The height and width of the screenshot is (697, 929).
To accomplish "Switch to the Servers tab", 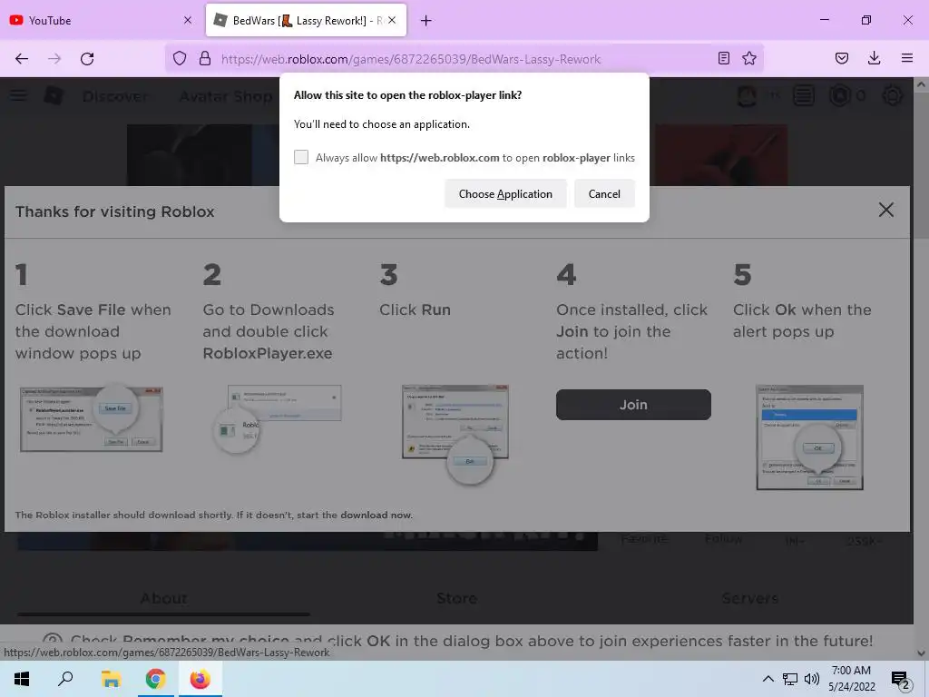I will [749, 598].
